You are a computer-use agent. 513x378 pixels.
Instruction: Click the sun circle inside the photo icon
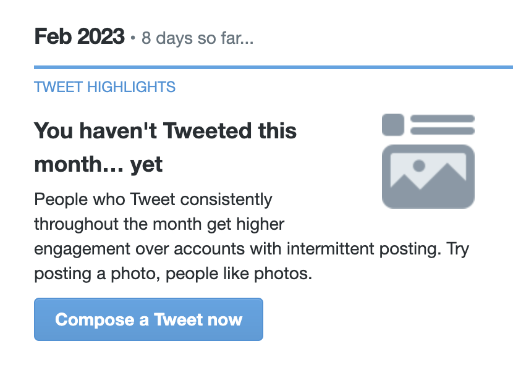(419, 166)
